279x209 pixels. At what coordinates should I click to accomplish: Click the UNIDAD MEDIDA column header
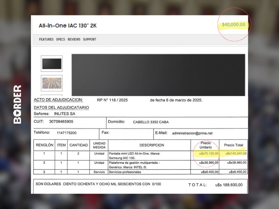point(99,145)
